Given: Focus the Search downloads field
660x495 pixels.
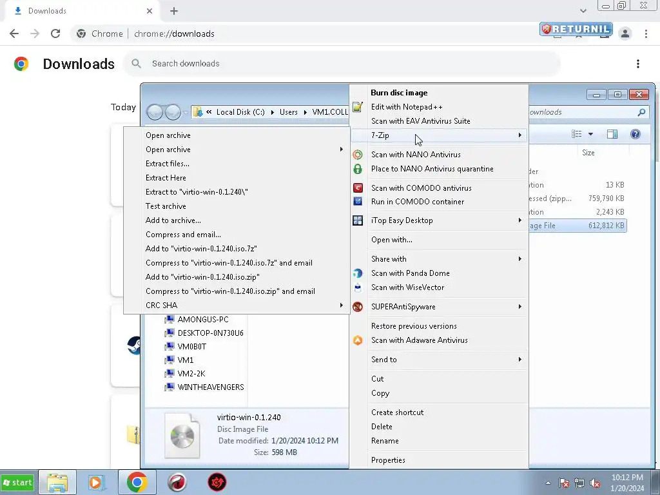Looking at the screenshot, I should [342, 64].
